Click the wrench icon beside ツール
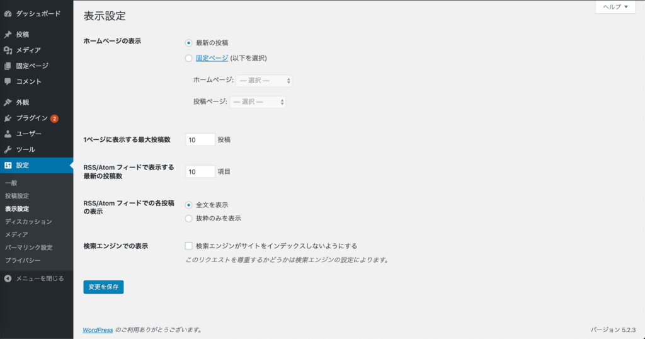The width and height of the screenshot is (645, 339). [x=8, y=149]
